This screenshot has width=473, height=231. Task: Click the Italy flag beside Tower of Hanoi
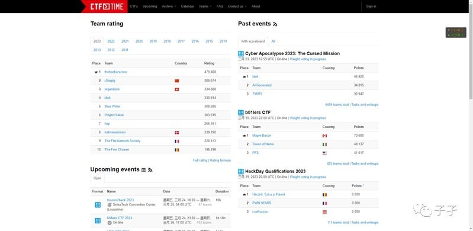click(x=324, y=145)
